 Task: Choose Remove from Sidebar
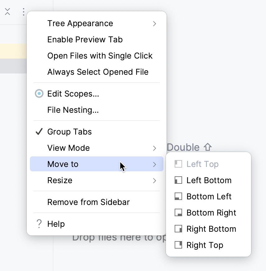pos(88,202)
